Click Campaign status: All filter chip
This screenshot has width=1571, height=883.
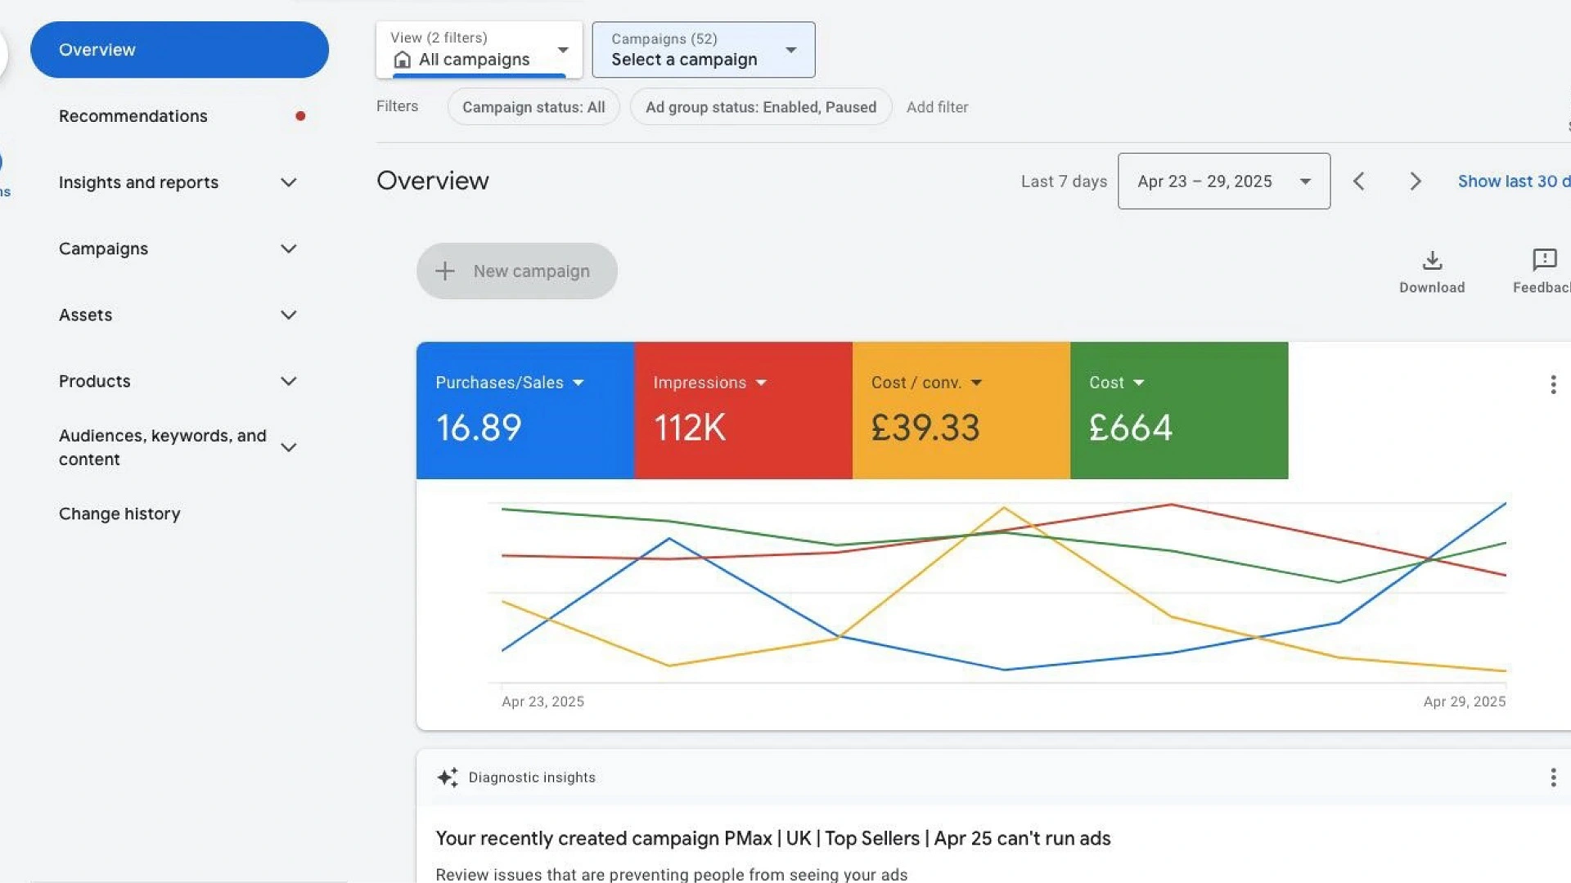533,107
